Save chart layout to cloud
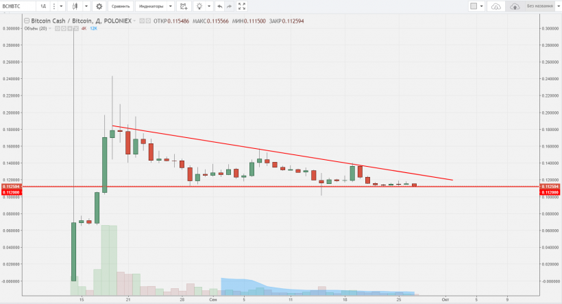Viewport: 562px width, 304px height. coord(515,6)
